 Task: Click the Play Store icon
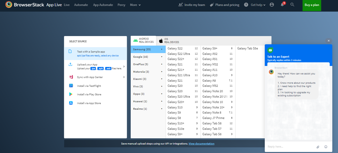click(71, 94)
